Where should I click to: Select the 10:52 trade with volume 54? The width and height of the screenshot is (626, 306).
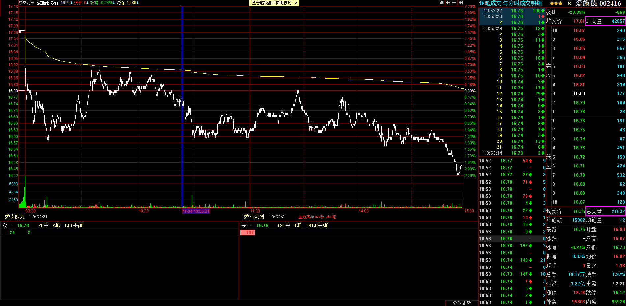click(512, 161)
